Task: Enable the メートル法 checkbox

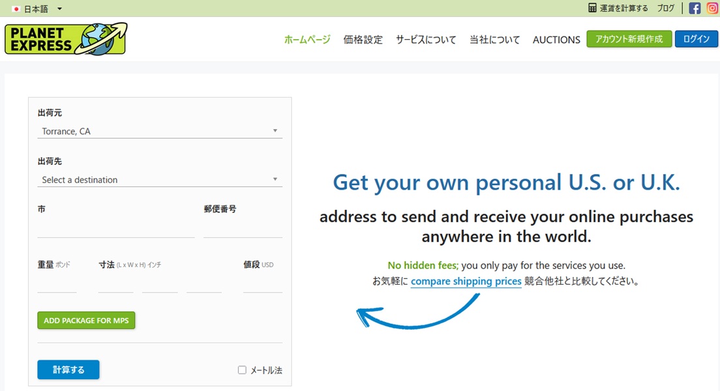Action: tap(242, 370)
